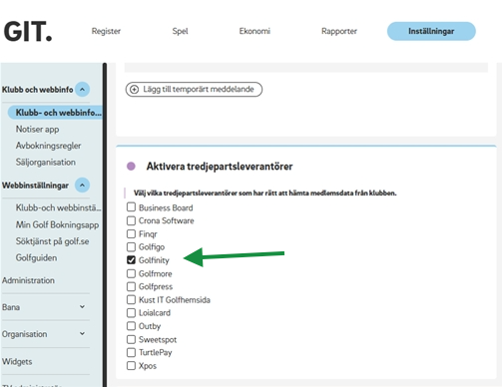Enable the Golfmore checkbox
The height and width of the screenshot is (387, 502).
tap(131, 274)
